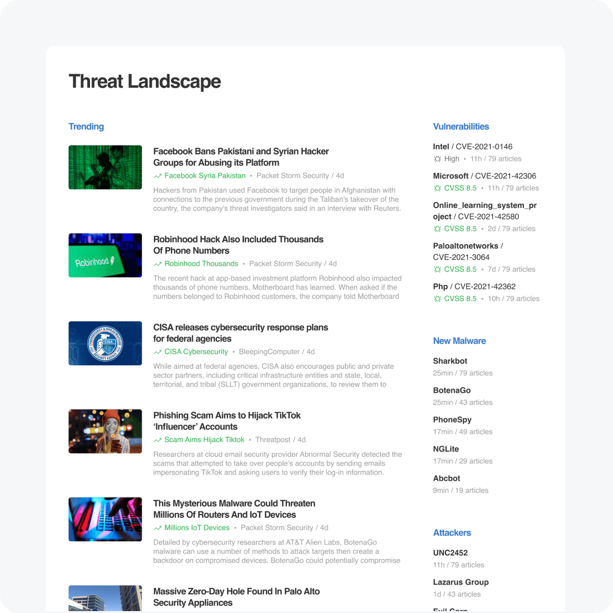The width and height of the screenshot is (613, 613).
Task: Click CVSS 8.5 score under Php
Action: tap(460, 299)
